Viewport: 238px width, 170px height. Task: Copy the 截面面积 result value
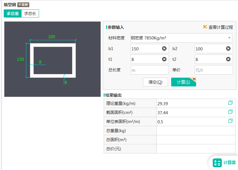click(231, 112)
